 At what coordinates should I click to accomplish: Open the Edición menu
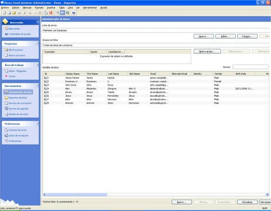[x=16, y=8]
